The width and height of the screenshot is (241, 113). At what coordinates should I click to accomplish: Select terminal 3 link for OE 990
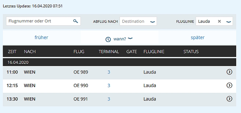pos(109,86)
